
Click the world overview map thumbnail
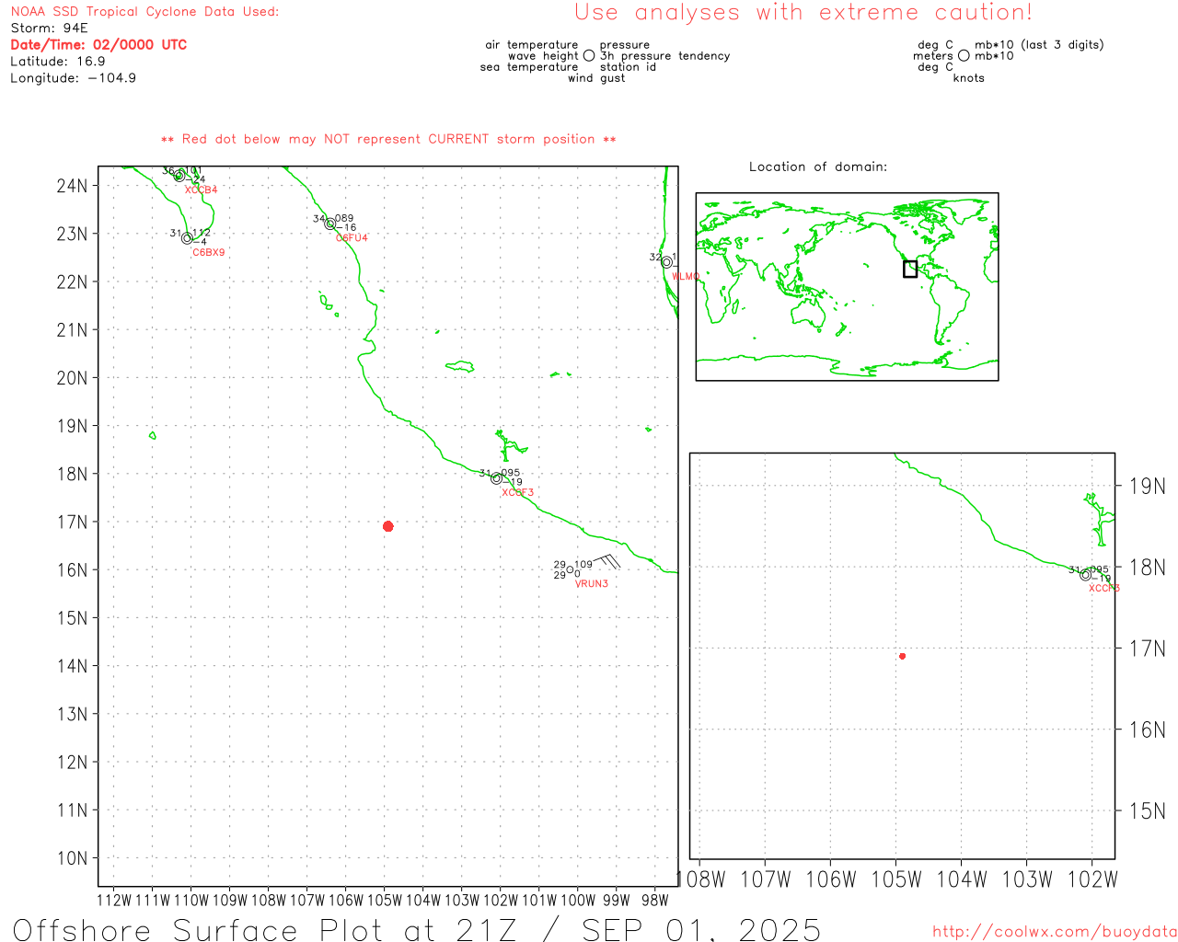click(x=847, y=287)
